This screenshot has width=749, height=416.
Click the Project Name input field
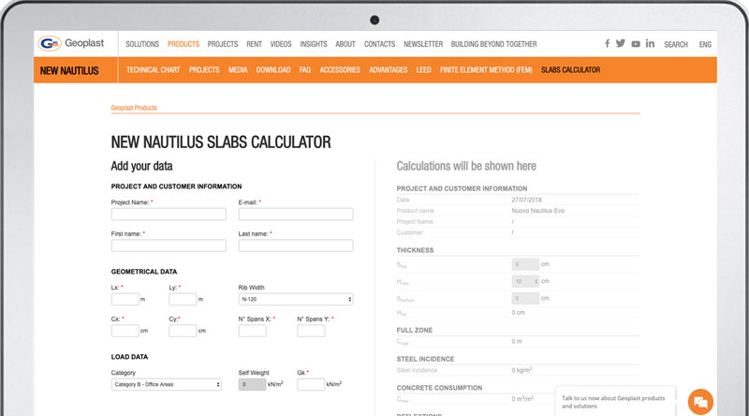(x=169, y=214)
